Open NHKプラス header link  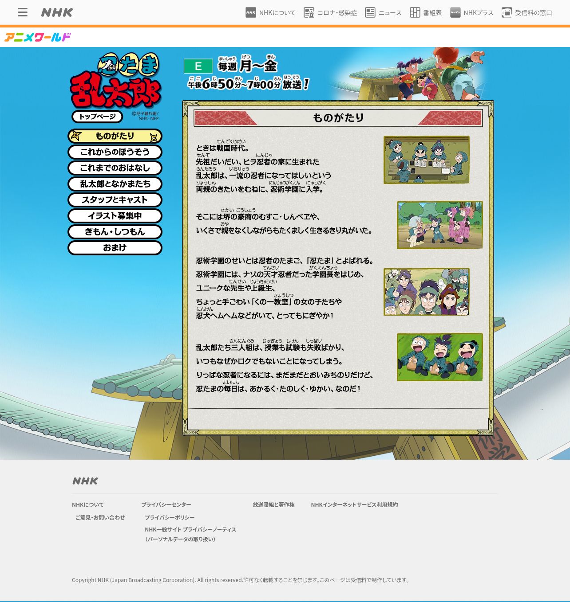coord(472,12)
